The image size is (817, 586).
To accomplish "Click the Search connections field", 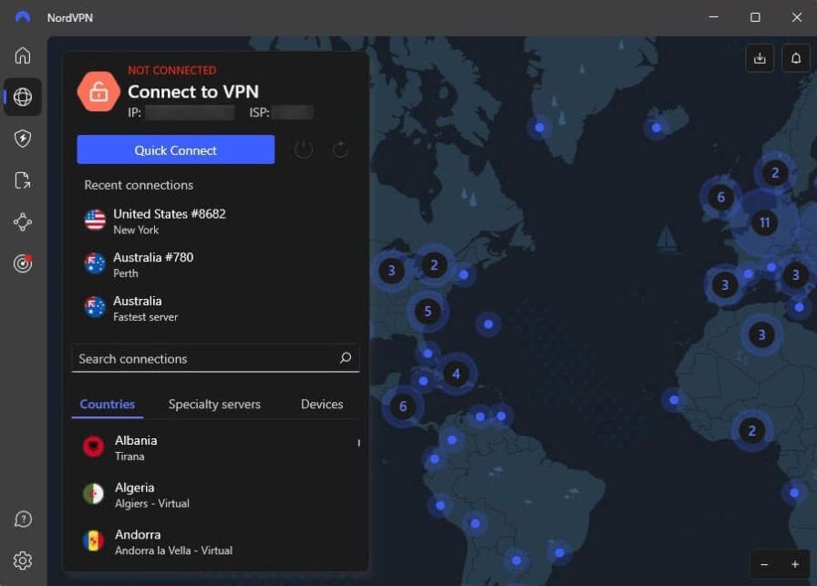I will pos(215,358).
